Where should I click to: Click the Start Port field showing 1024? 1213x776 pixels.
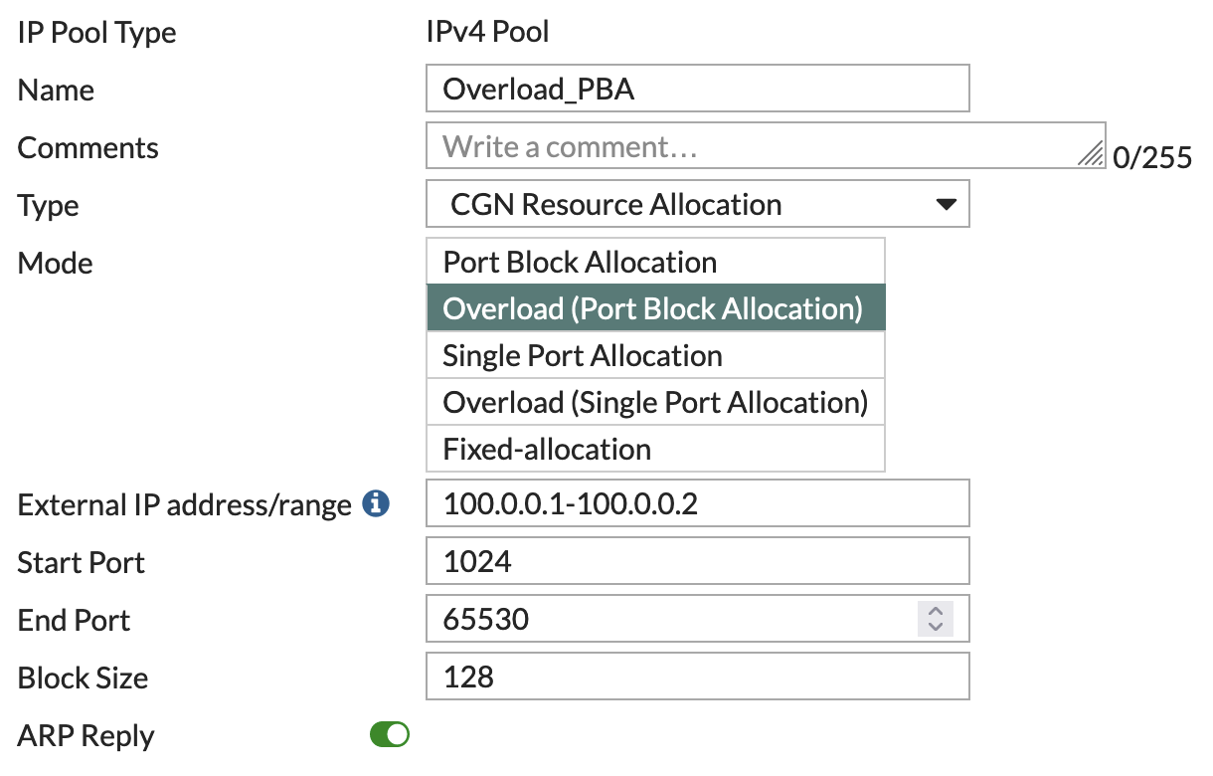[696, 560]
